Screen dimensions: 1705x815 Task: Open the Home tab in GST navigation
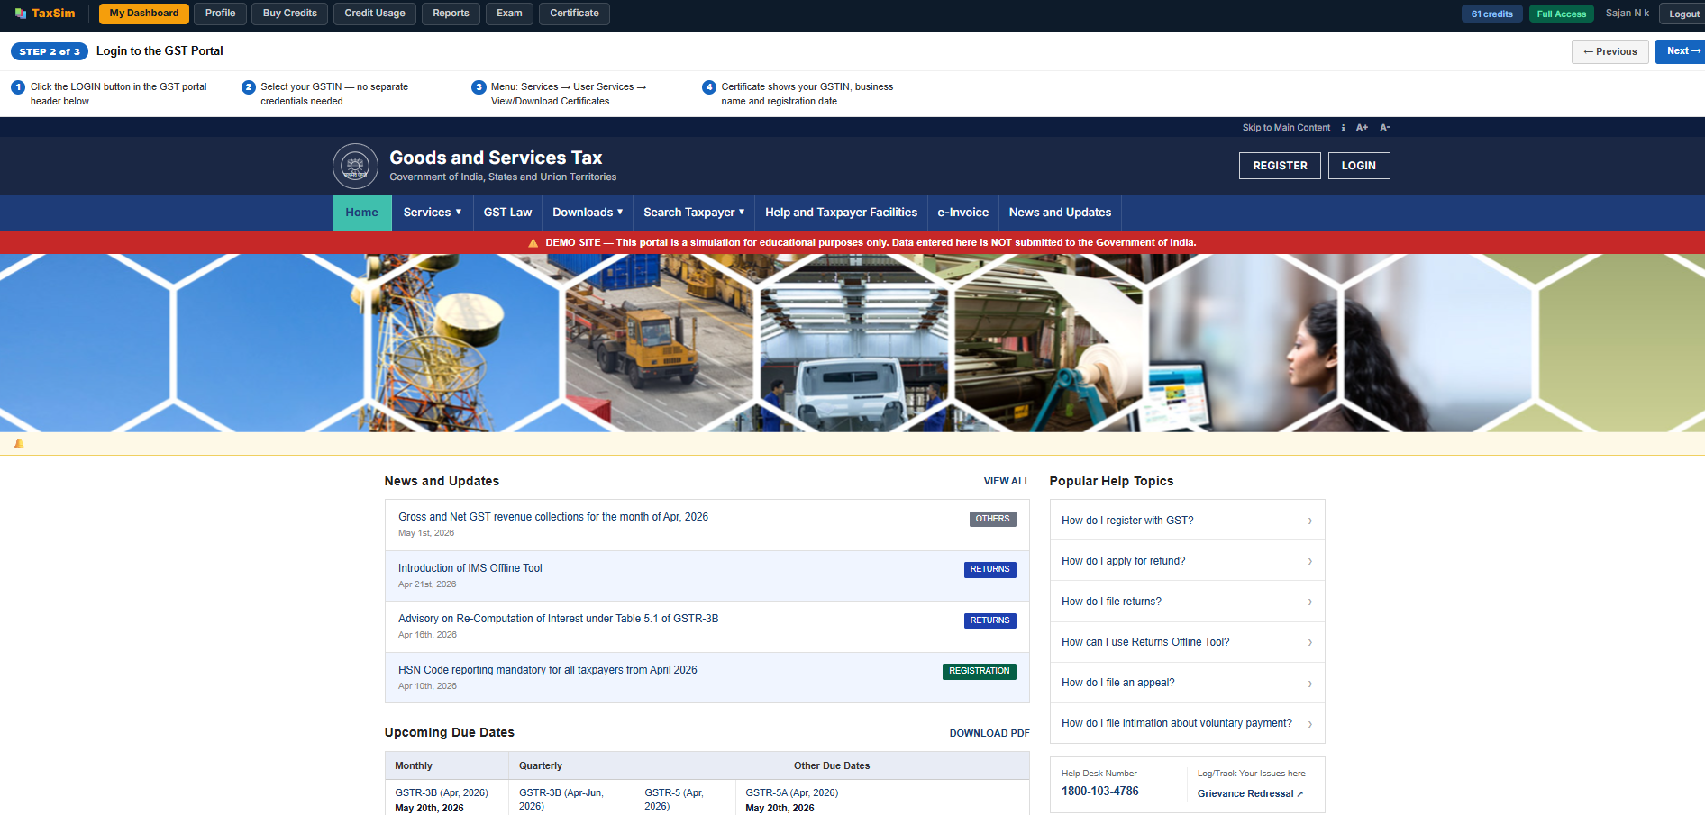tap(361, 213)
